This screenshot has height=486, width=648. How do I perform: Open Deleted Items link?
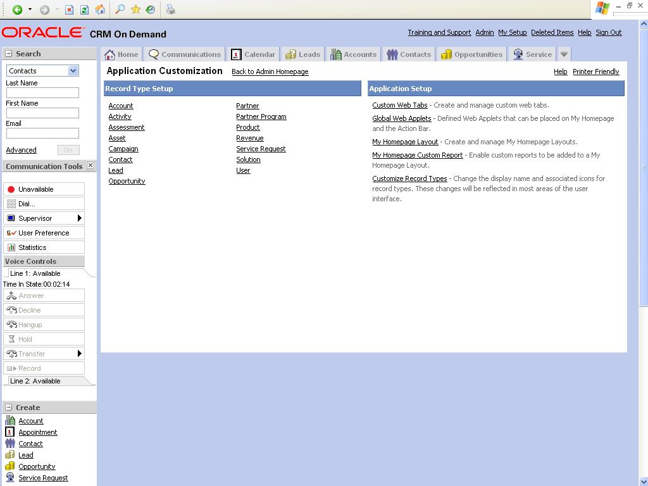coord(552,32)
